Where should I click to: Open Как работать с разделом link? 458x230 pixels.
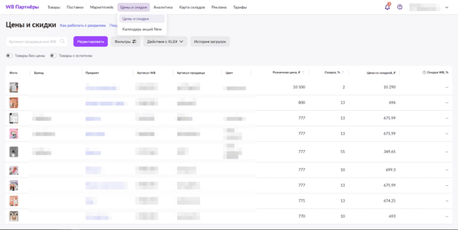click(83, 26)
